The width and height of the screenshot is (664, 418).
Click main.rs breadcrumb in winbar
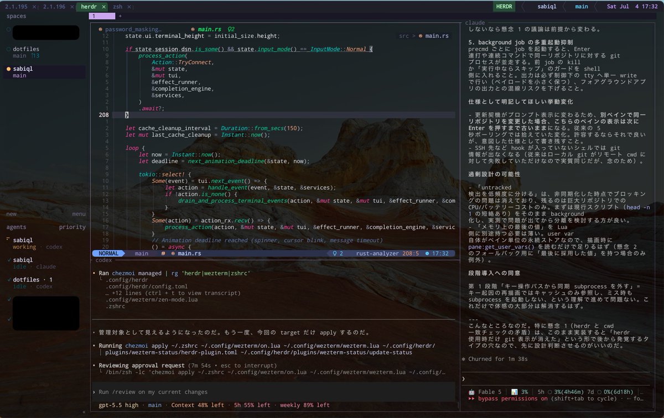436,36
